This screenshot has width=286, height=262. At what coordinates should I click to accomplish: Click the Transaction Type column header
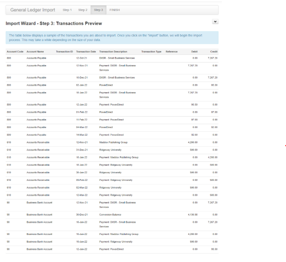pos(151,52)
